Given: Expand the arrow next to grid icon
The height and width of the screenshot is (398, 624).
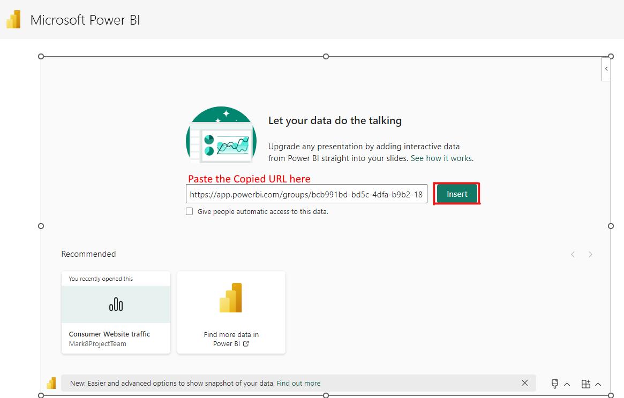Looking at the screenshot, I should (x=598, y=384).
